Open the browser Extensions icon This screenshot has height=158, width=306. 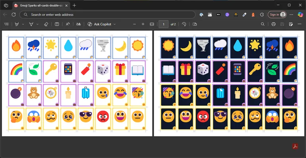tap(262, 15)
